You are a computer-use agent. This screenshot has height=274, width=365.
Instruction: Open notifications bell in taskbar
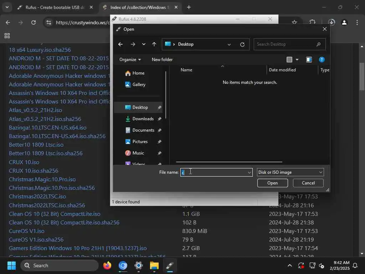point(355,265)
